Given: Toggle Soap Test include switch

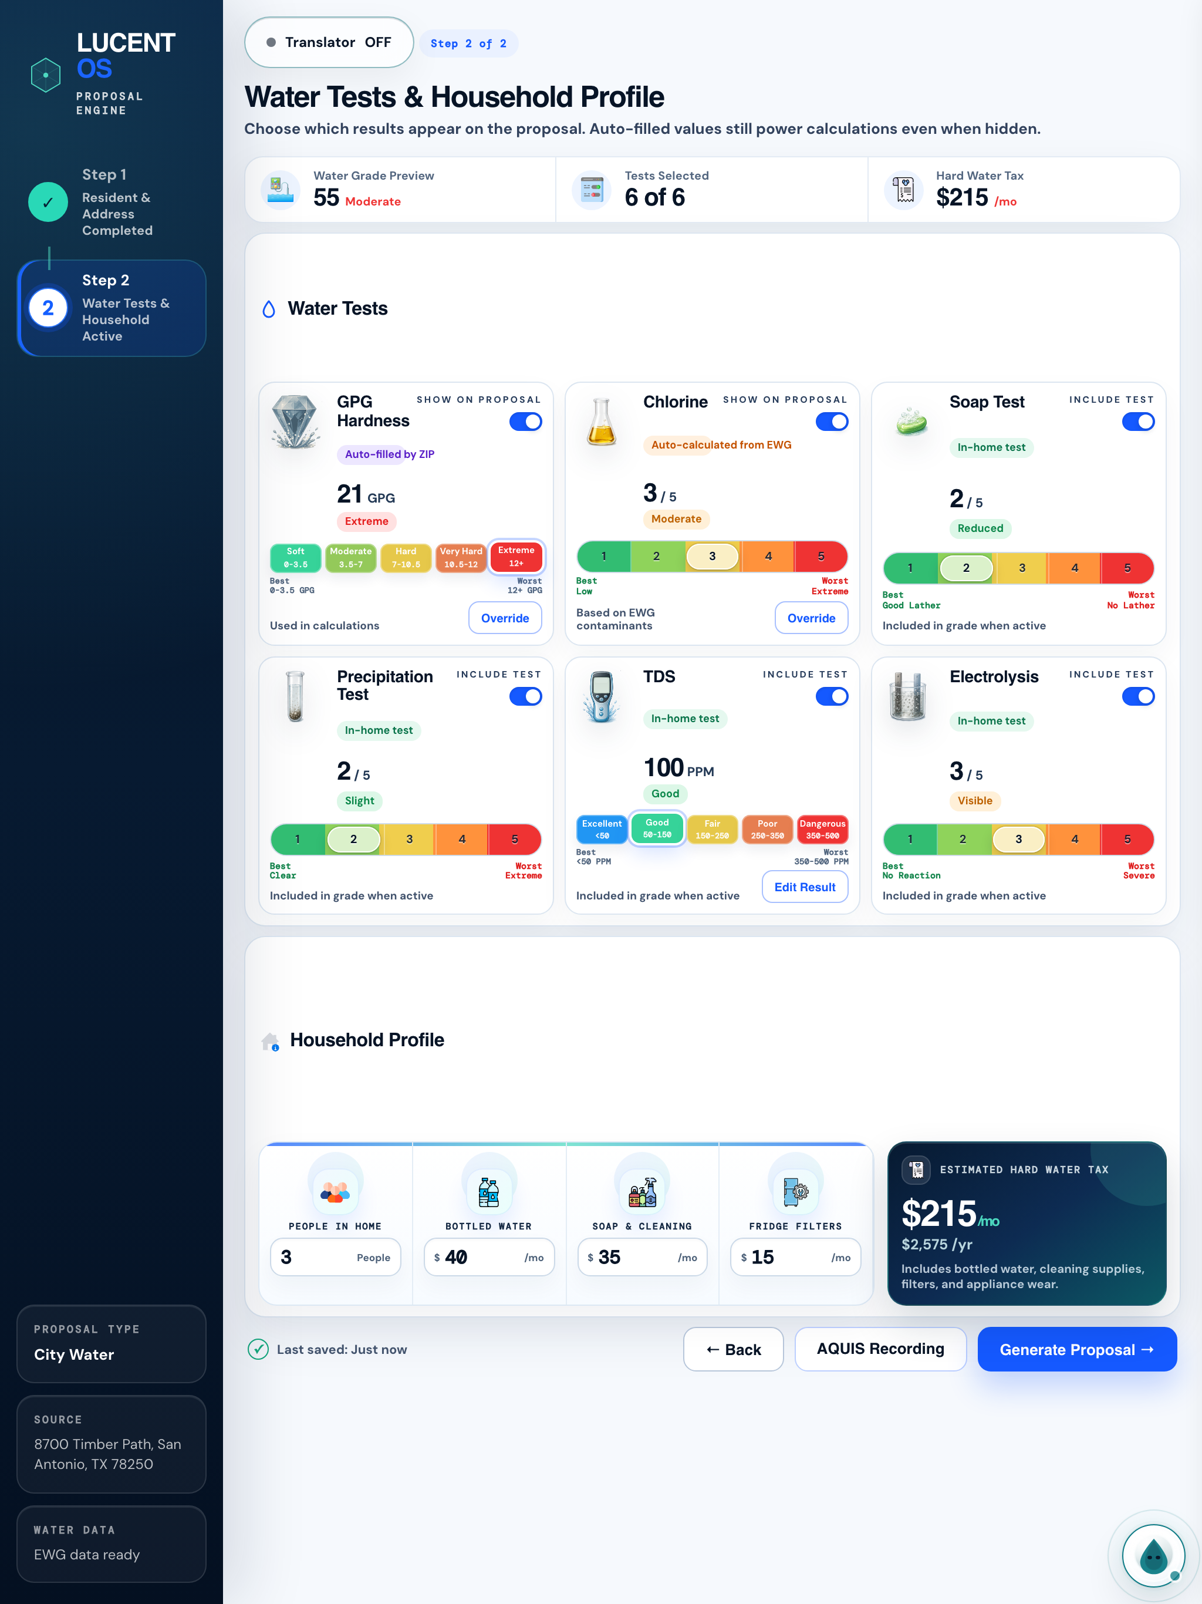Looking at the screenshot, I should 1138,422.
